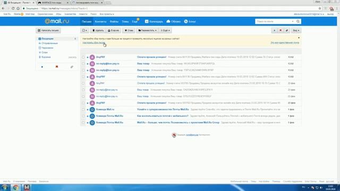Click the magnifier search icon

[x=298, y=21]
